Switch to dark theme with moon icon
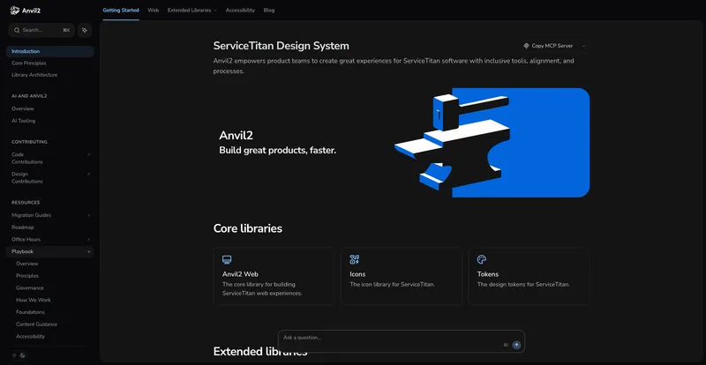Screen dimensions: 706x365 tap(23, 355)
